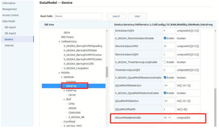Enable X_681D64_ThreshServingLowQEnable checkbox
Viewport: 219px width, 129px height.
[165, 62]
